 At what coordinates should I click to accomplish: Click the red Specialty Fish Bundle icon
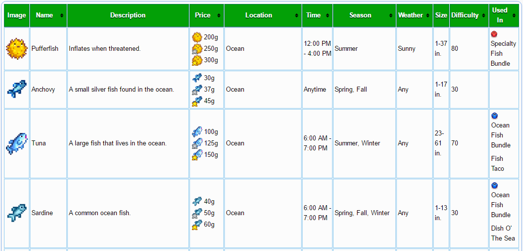click(x=494, y=34)
